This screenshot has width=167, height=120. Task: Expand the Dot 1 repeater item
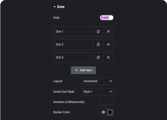pos(73,32)
